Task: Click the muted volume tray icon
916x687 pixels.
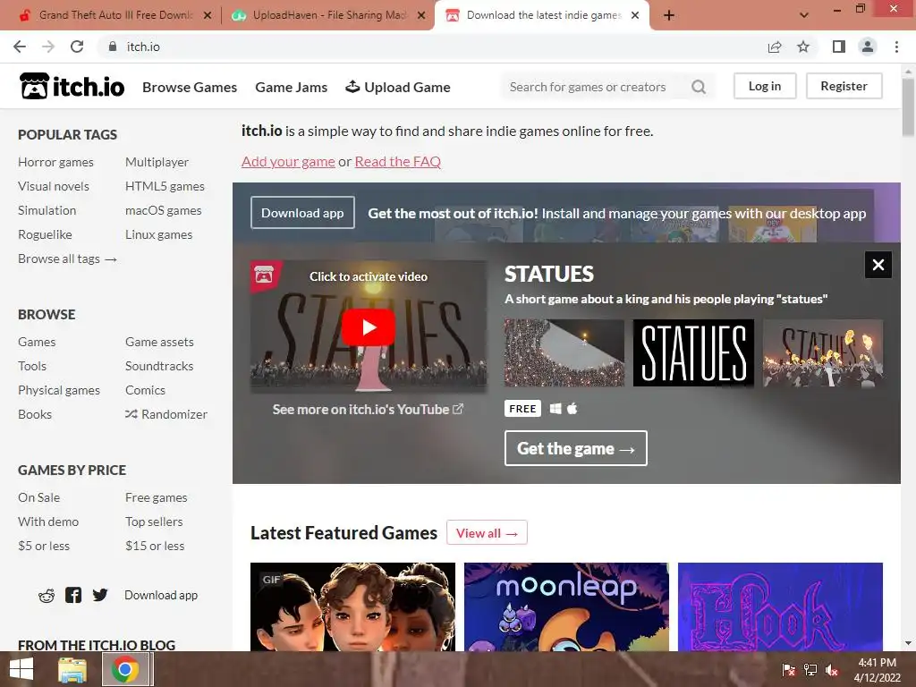Action: pyautogui.click(x=832, y=670)
